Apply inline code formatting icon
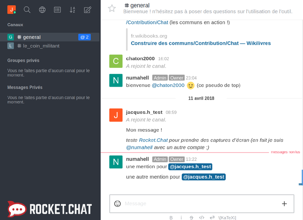Image resolution: width=303 pixels, height=220 pixels. click(x=202, y=218)
